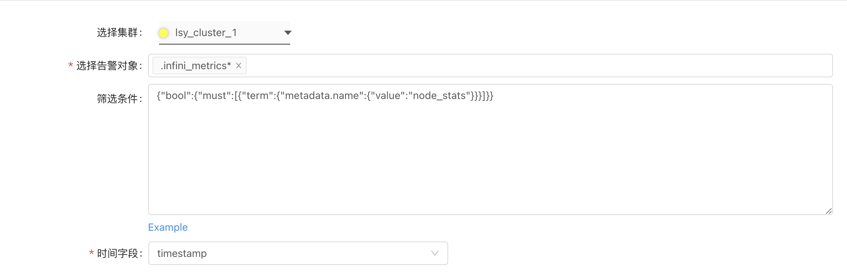The height and width of the screenshot is (279, 847).
Task: Click the yellow cluster health status dot
Action: click(x=164, y=33)
